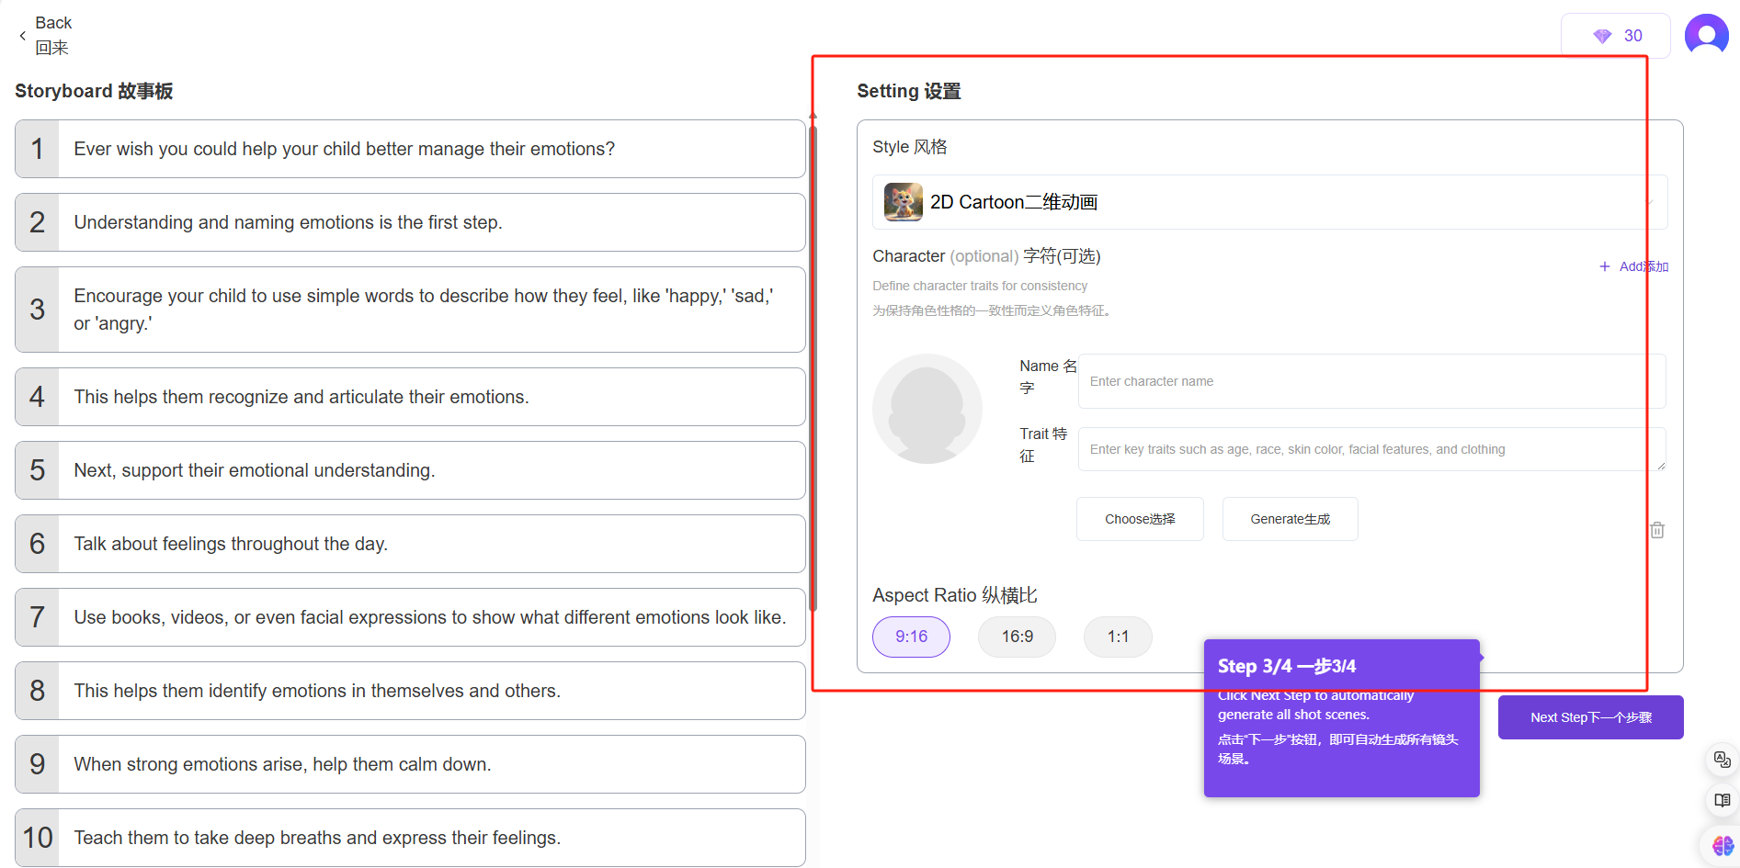Select 'Use books, videos, or even facial expressions'
1740x868 pixels.
(x=410, y=617)
